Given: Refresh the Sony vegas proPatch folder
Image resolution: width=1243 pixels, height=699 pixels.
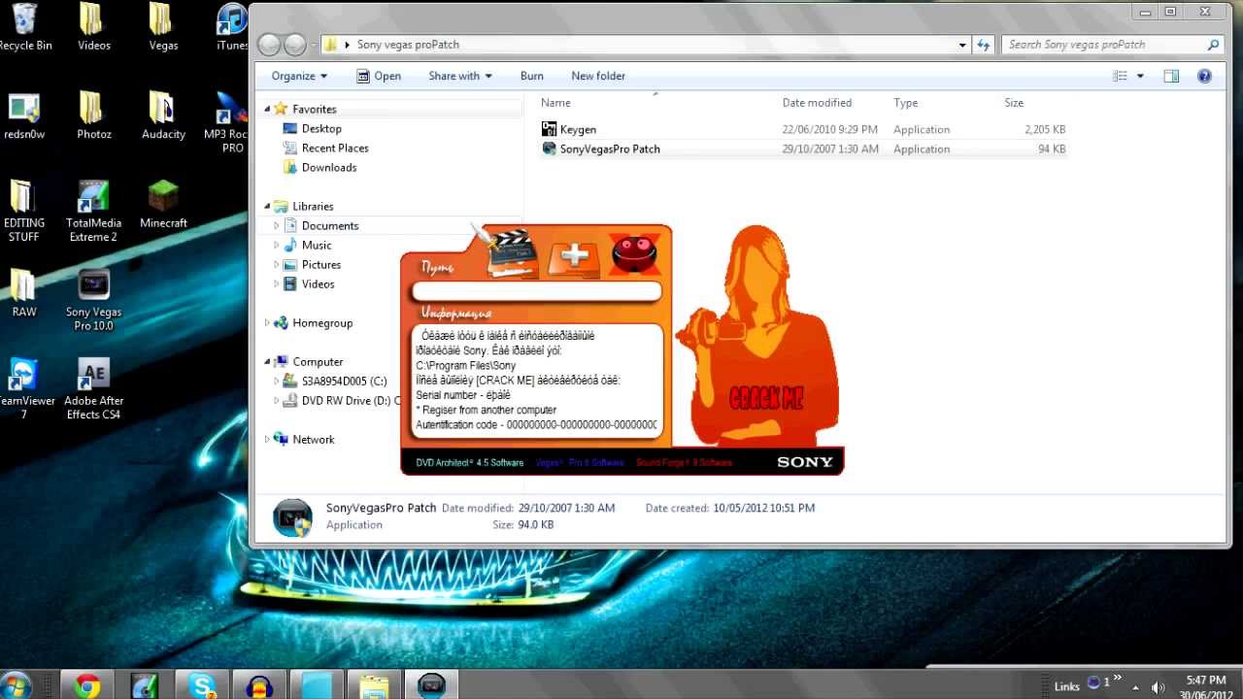Looking at the screenshot, I should 984,45.
